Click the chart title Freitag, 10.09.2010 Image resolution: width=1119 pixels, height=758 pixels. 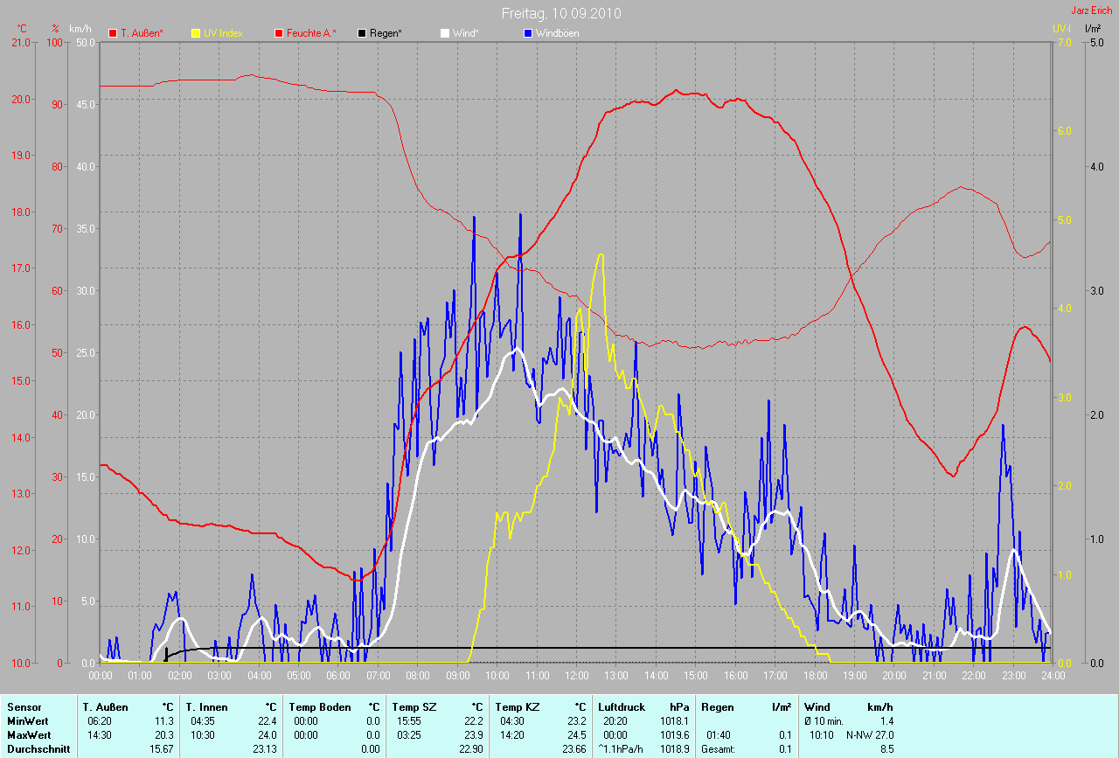tap(561, 14)
